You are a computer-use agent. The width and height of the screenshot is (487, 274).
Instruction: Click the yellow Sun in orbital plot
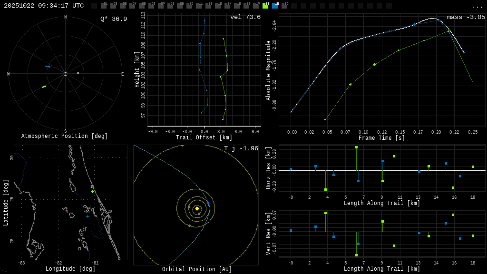pyautogui.click(x=197, y=208)
